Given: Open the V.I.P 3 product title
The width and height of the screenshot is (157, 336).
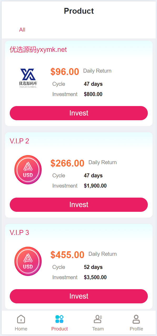Looking at the screenshot, I should click(x=19, y=233).
